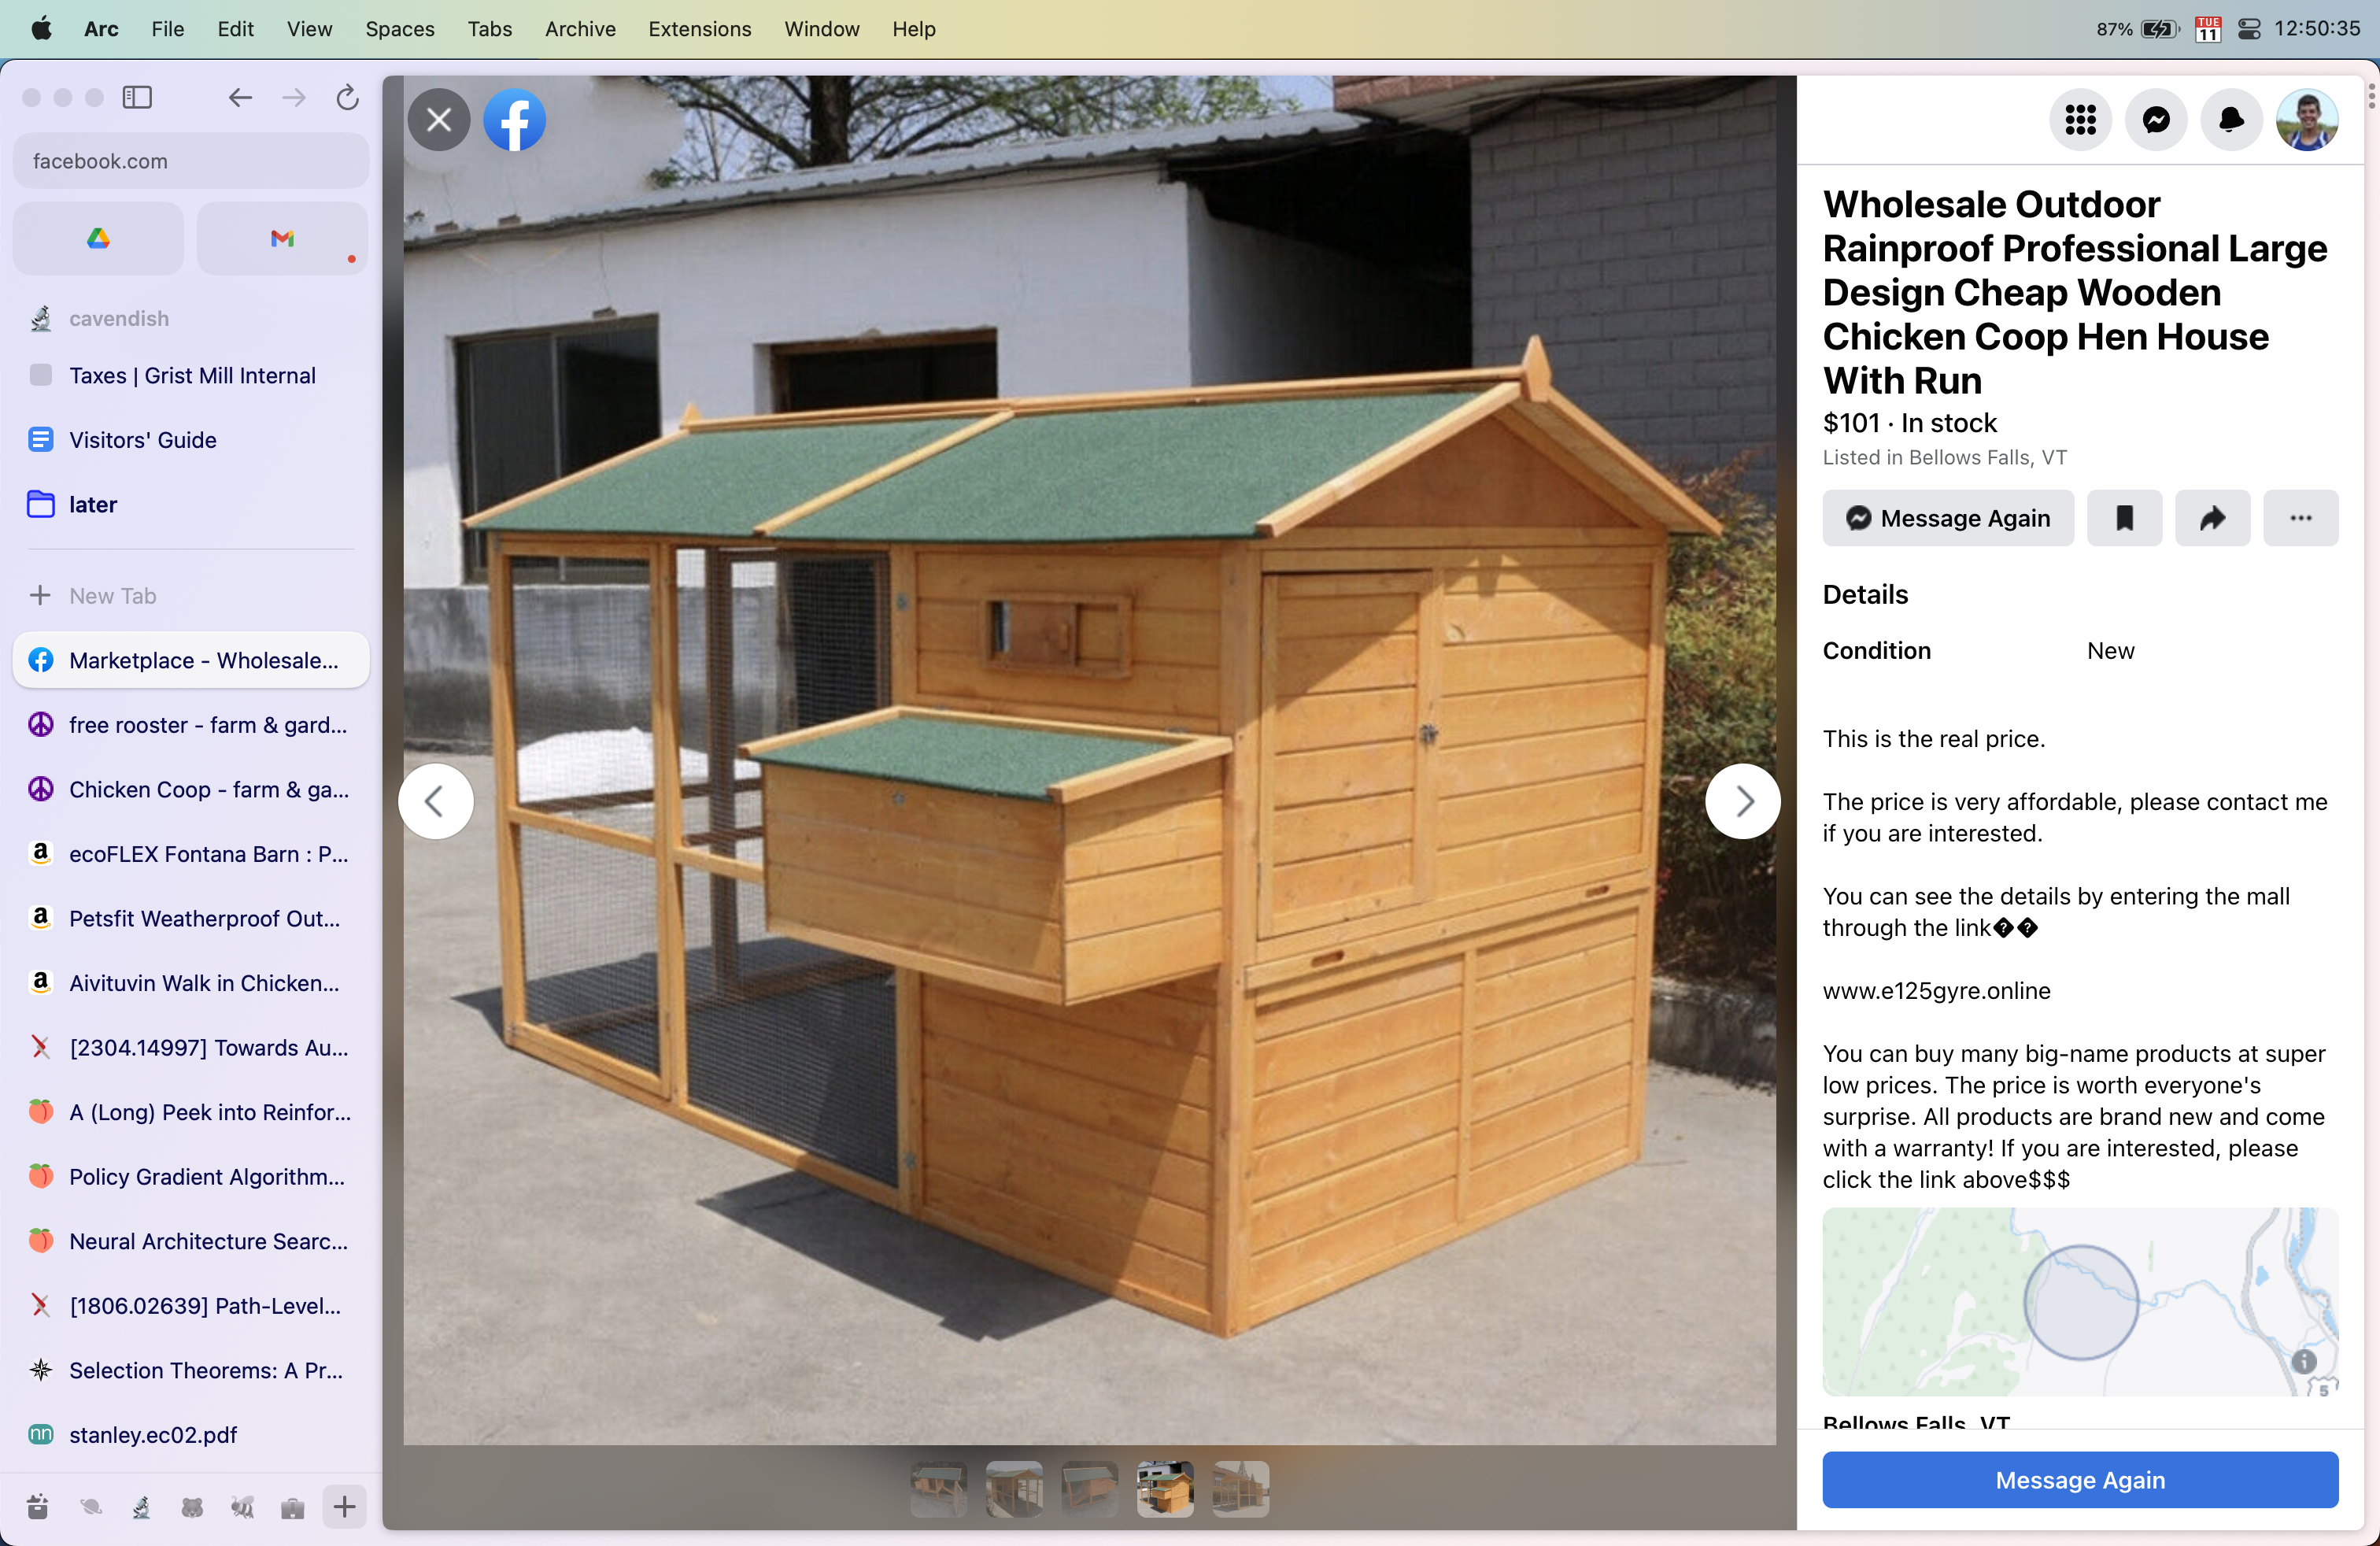Click the facebook.com address bar
The image size is (2380, 1546).
[190, 161]
